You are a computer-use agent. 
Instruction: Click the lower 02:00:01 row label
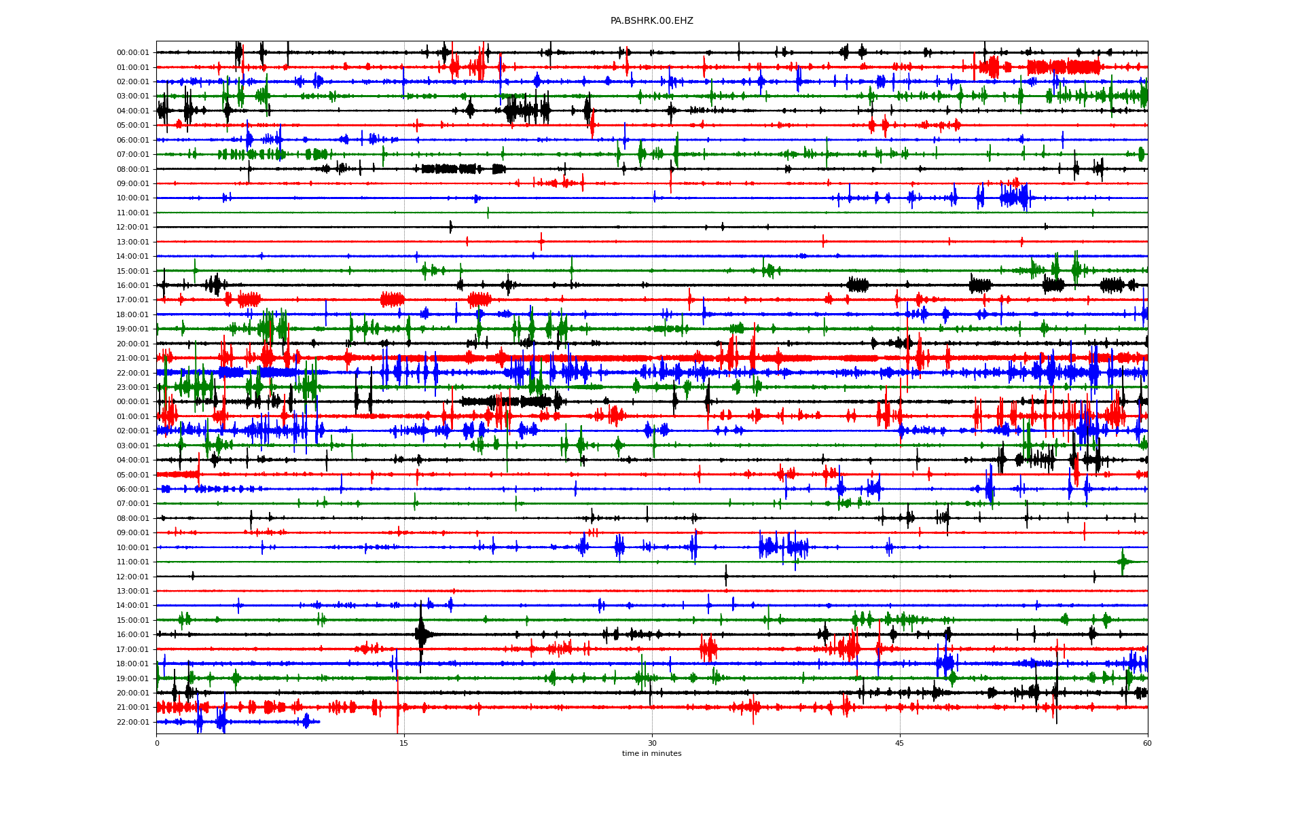[132, 431]
